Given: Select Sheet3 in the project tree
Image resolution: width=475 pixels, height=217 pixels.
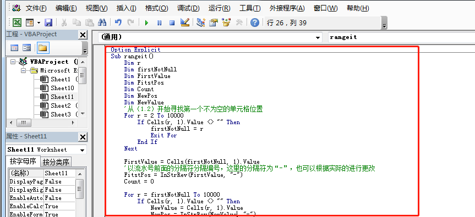Looking at the screenshot, I should (61, 115).
